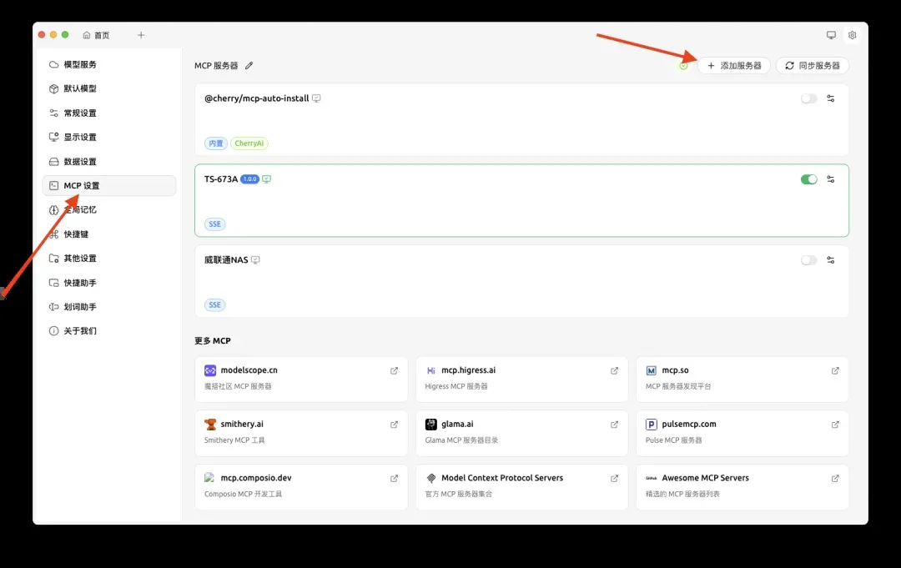Click the monitor display icon in title bar
Image resolution: width=901 pixels, height=568 pixels.
831,35
